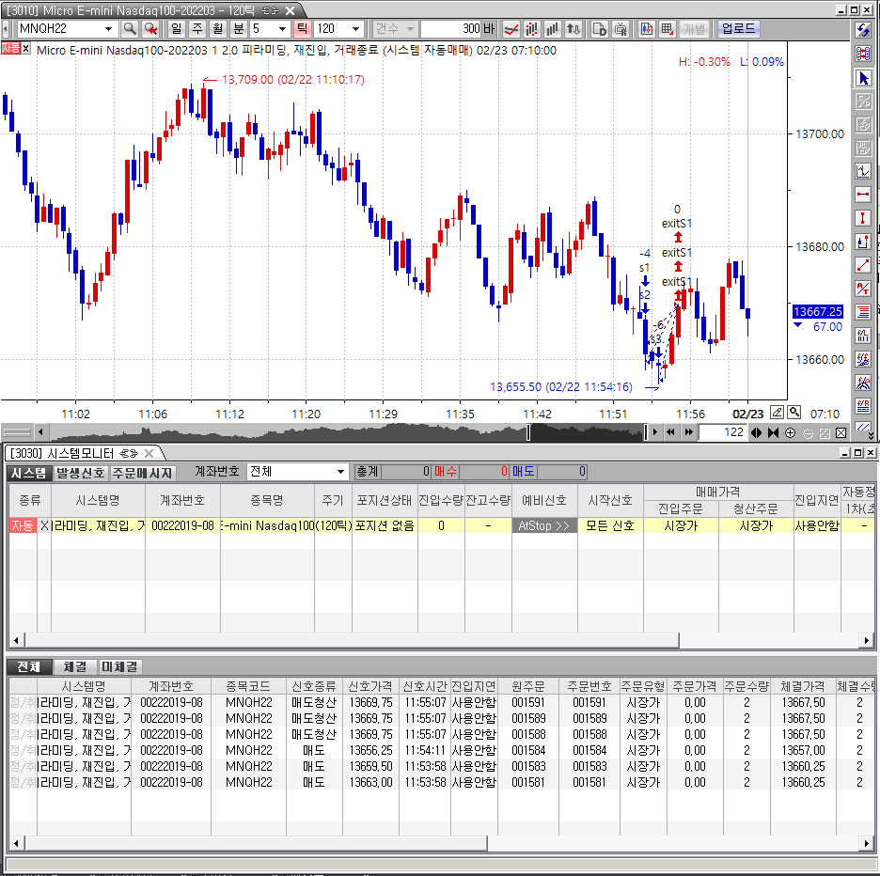Open the 계좌번호 전체 account dropdown
The width and height of the screenshot is (880, 876).
341,472
